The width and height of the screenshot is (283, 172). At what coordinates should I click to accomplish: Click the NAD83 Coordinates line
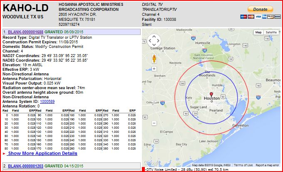[x=45, y=60]
